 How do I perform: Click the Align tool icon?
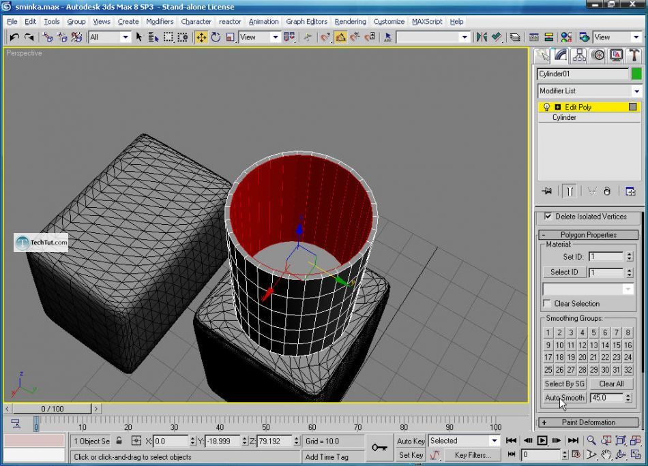(x=497, y=37)
